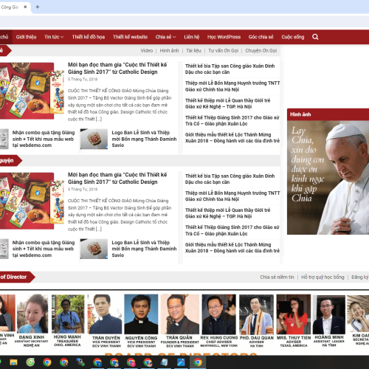The width and height of the screenshot is (369, 369).
Task: Open the green Cốc Cốc browser taskbar icon
Action: click(30, 362)
